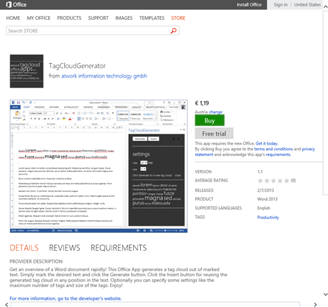This screenshot has width=328, height=307.
Task: Open atwork information technology gmbh link
Action: point(104,76)
